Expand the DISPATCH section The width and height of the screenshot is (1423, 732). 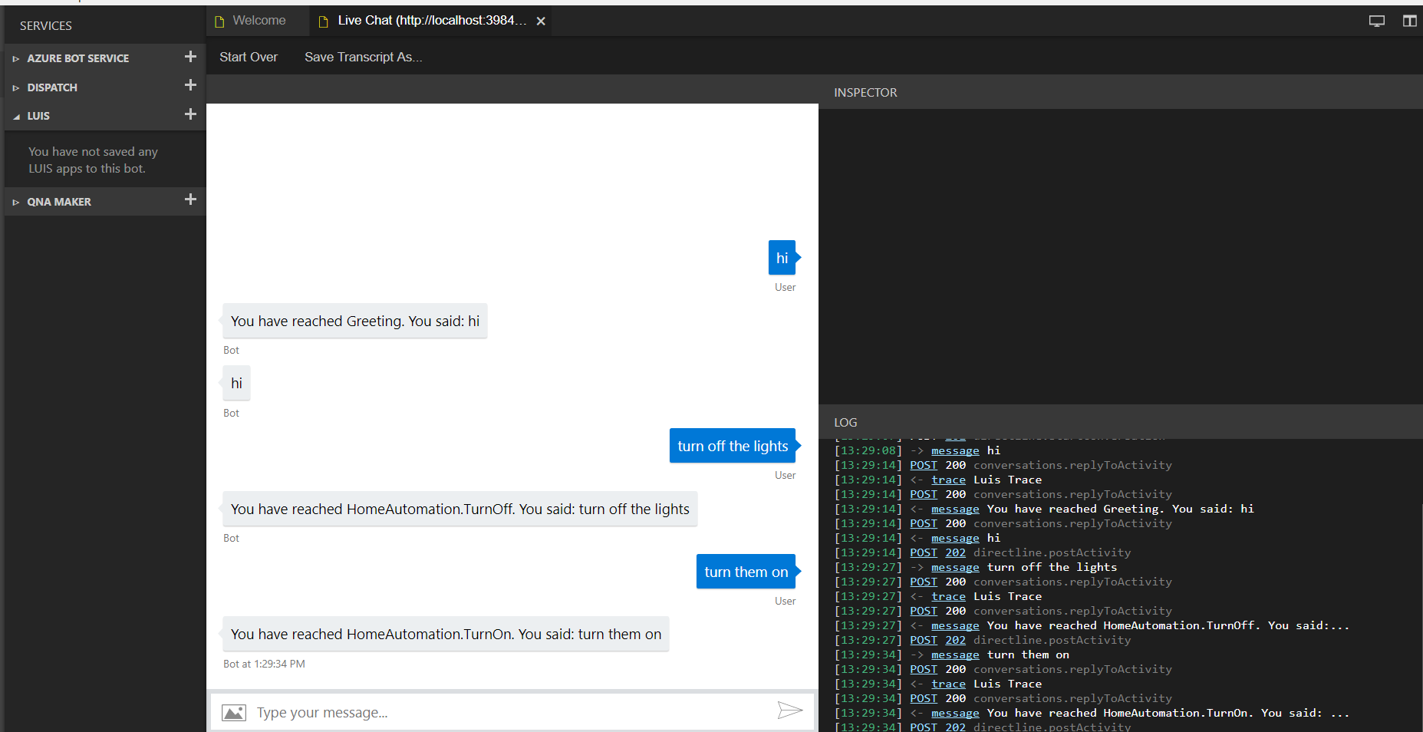coord(16,87)
